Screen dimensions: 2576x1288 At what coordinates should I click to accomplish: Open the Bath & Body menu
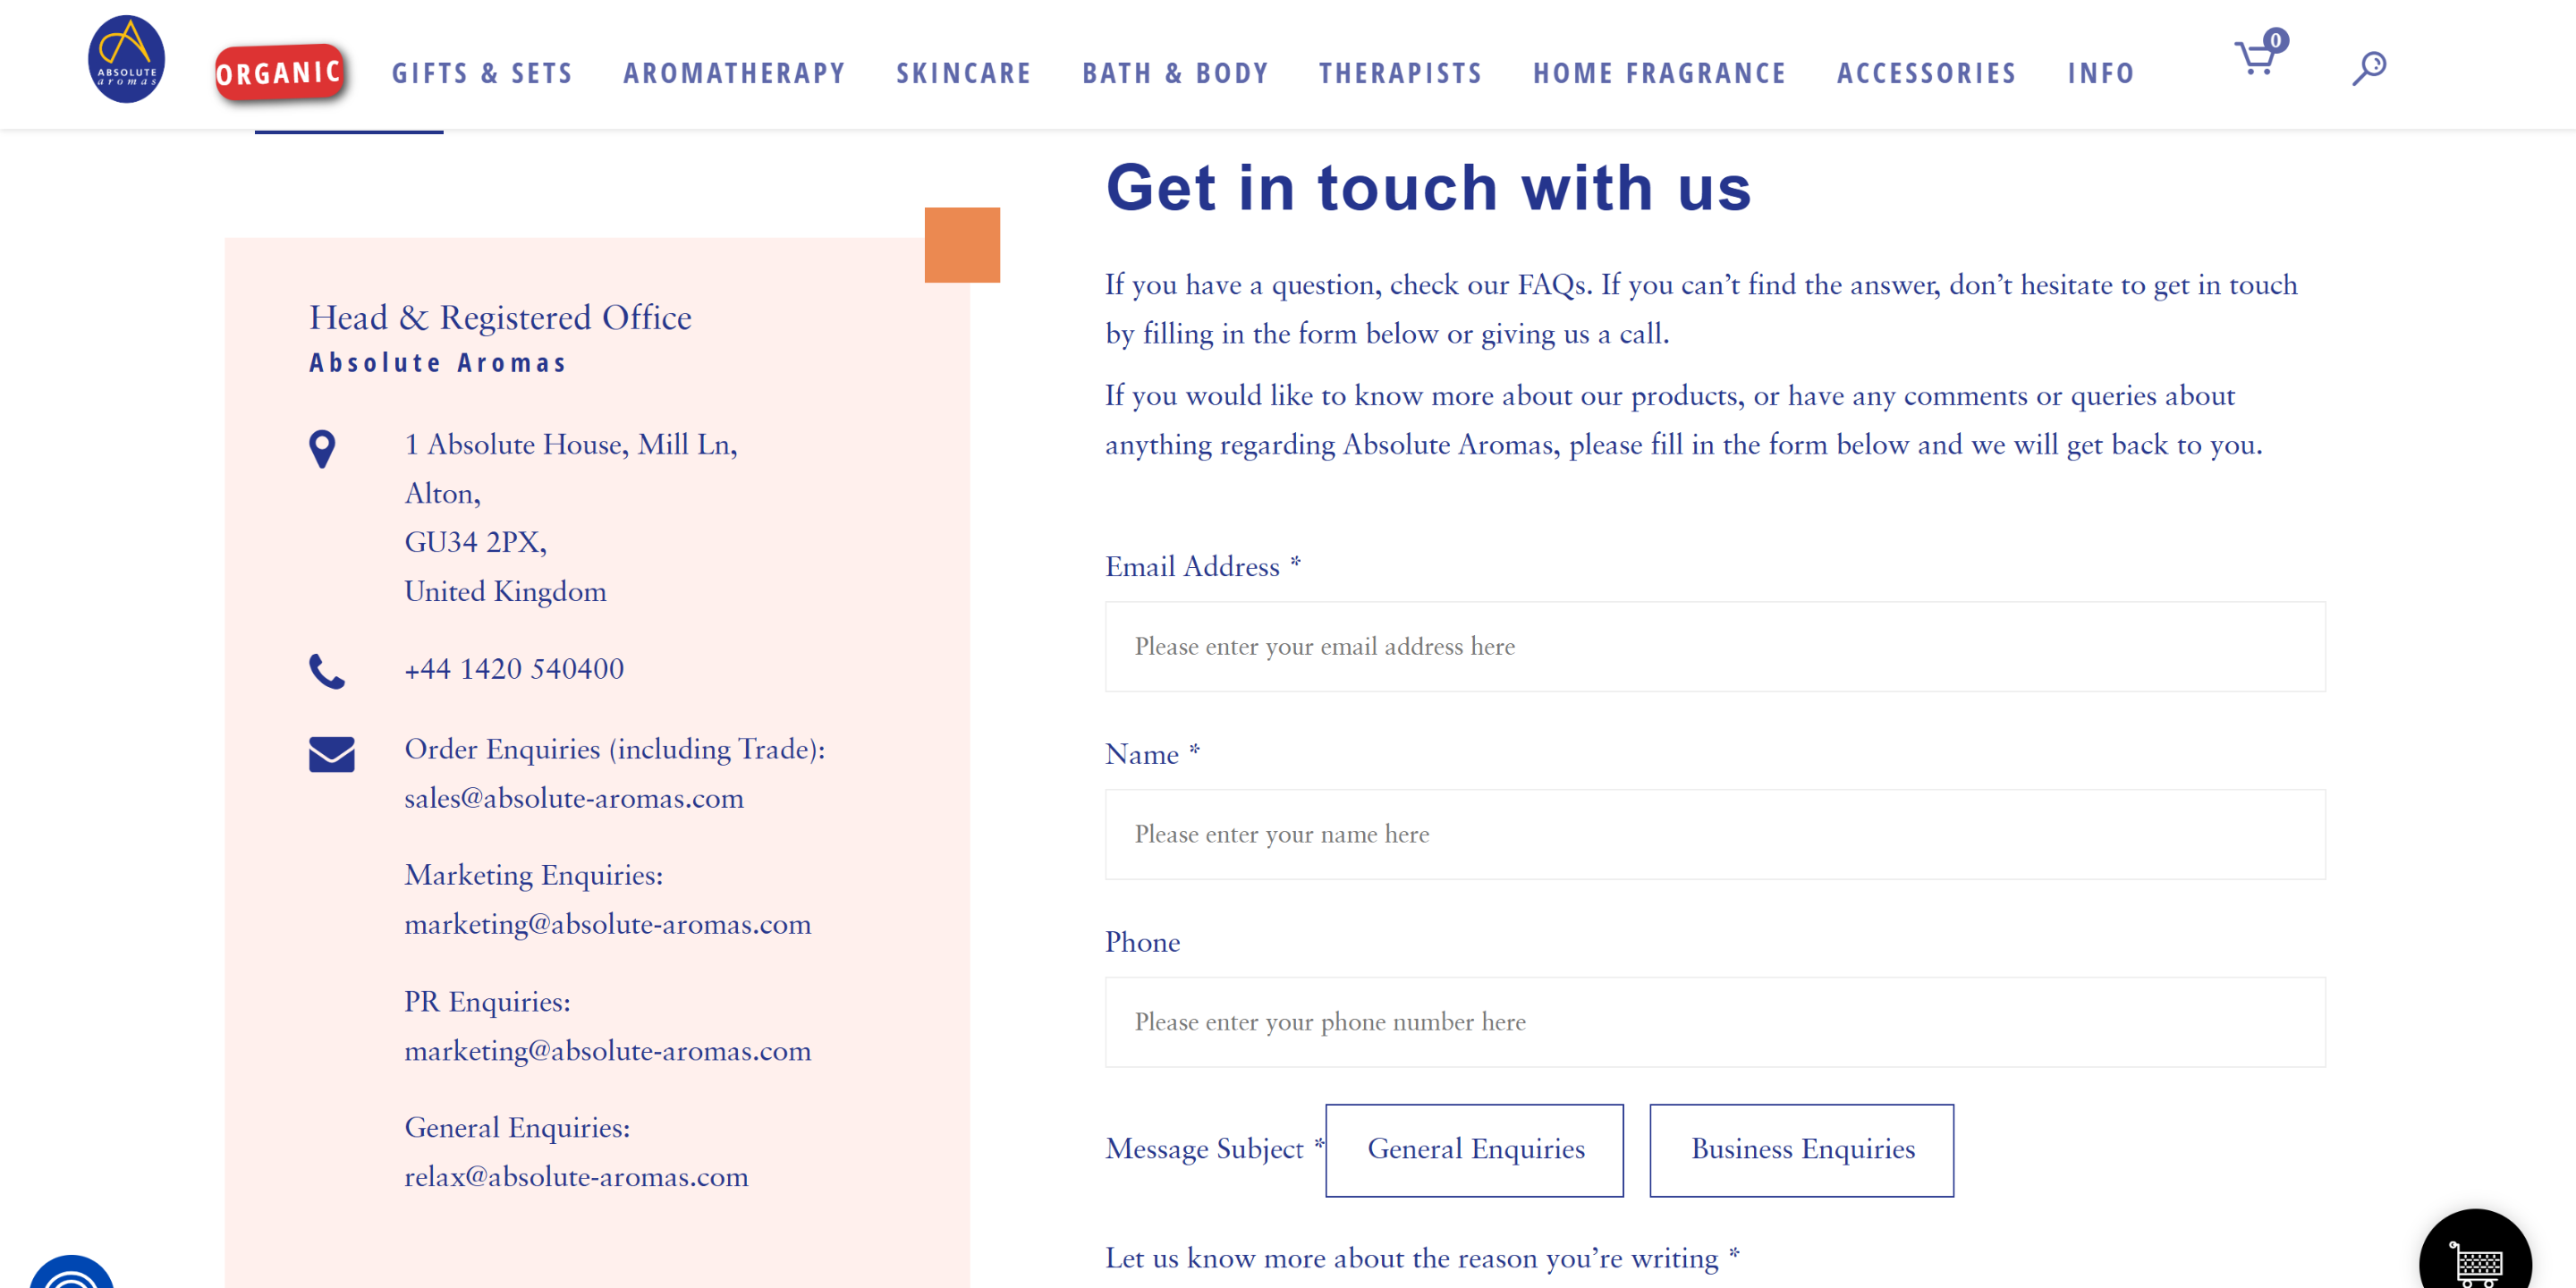point(1175,73)
